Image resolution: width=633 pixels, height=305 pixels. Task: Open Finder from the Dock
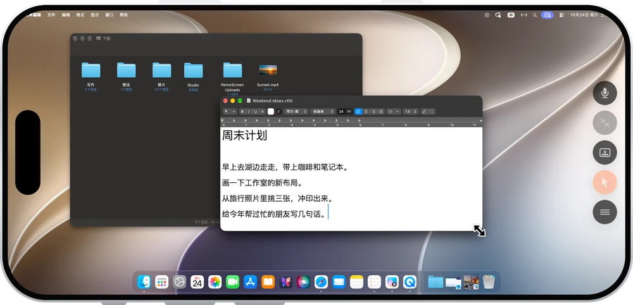tap(144, 282)
